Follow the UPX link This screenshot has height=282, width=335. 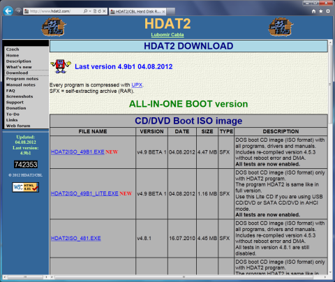point(137,85)
